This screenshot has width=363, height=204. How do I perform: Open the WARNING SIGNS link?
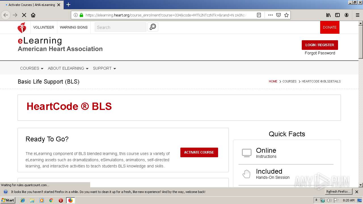coord(74,27)
